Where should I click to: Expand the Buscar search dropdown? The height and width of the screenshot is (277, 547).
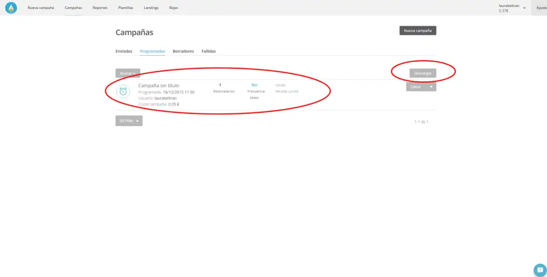pyautogui.click(x=128, y=73)
